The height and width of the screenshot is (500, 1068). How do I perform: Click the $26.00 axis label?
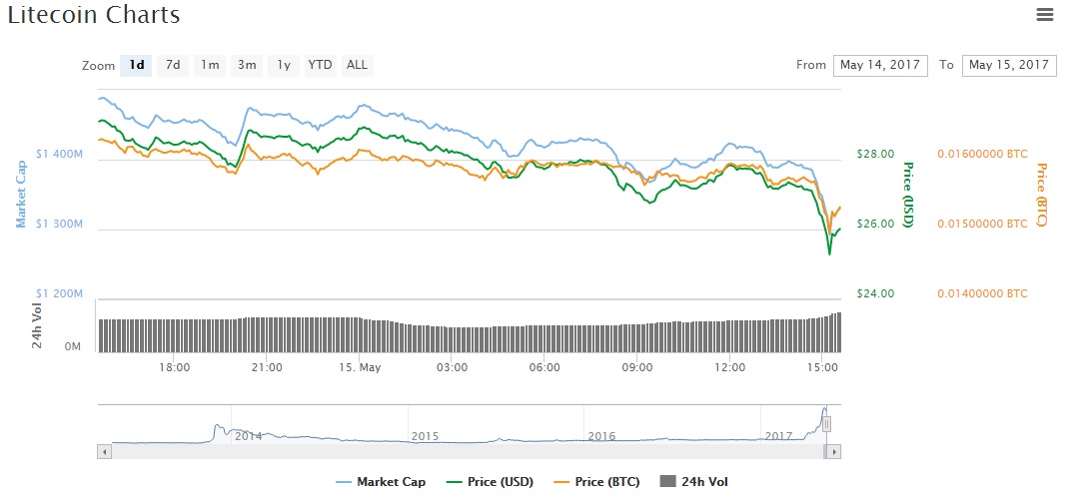tap(875, 224)
